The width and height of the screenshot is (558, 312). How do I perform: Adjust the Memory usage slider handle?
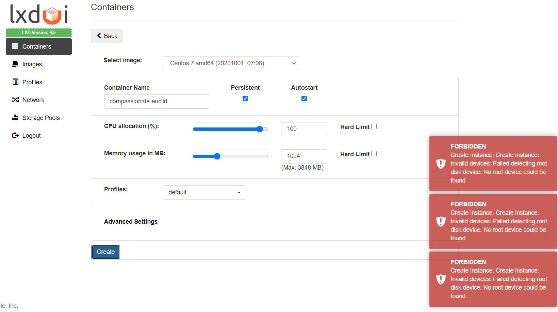click(217, 156)
